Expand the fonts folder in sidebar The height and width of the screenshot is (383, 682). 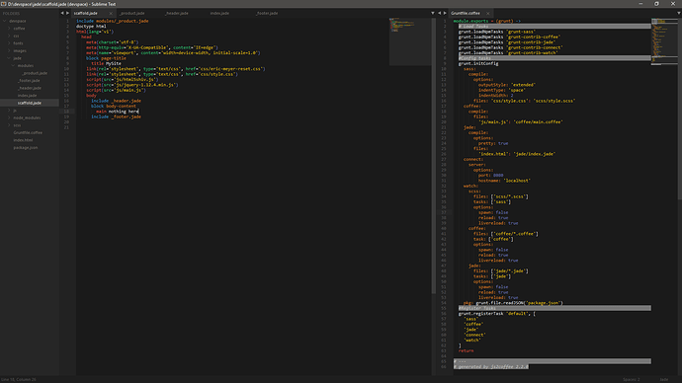point(9,43)
